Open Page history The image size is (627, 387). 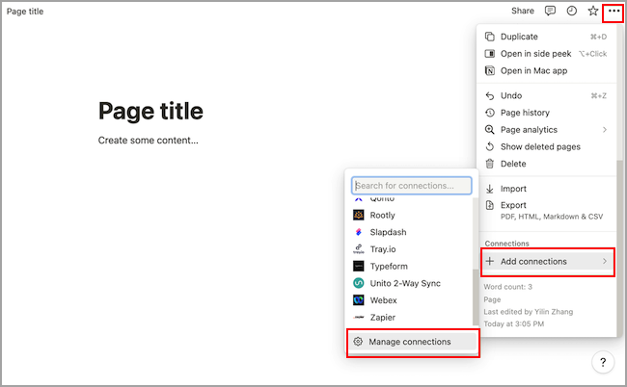[x=546, y=113]
